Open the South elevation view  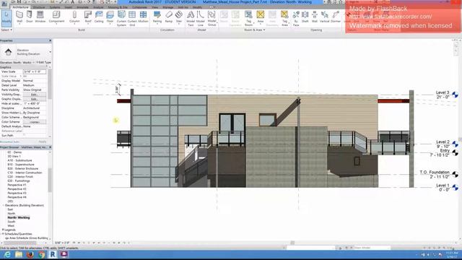(12, 222)
